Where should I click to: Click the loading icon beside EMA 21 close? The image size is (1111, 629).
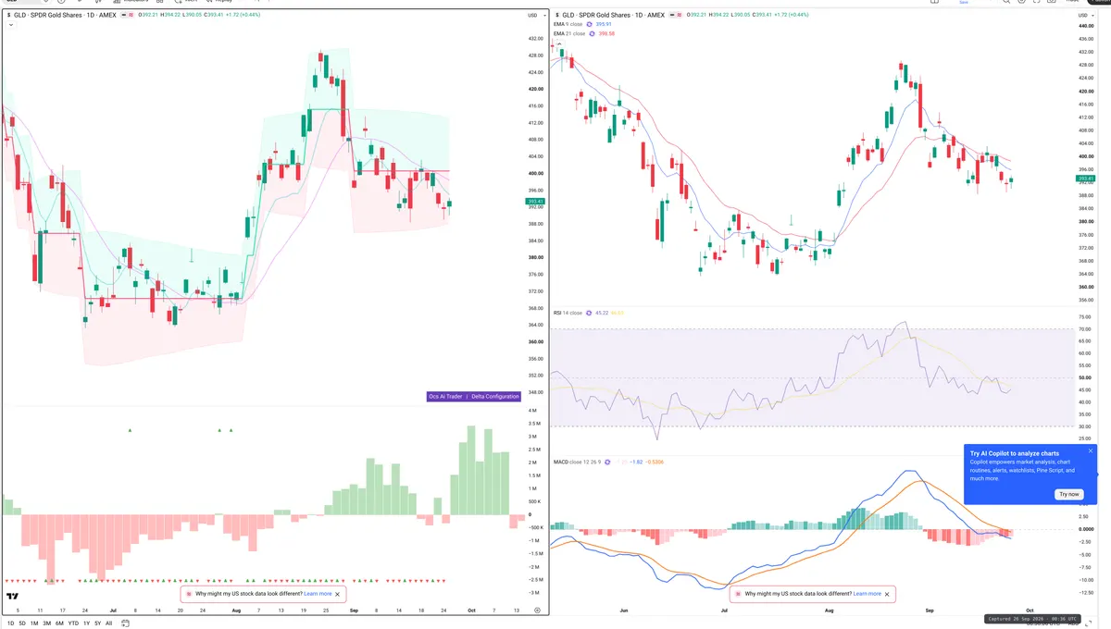coord(593,33)
